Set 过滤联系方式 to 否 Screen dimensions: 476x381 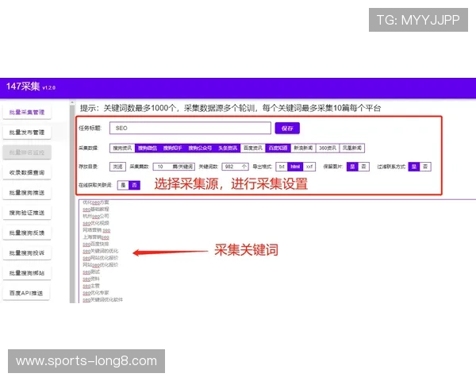coord(425,167)
